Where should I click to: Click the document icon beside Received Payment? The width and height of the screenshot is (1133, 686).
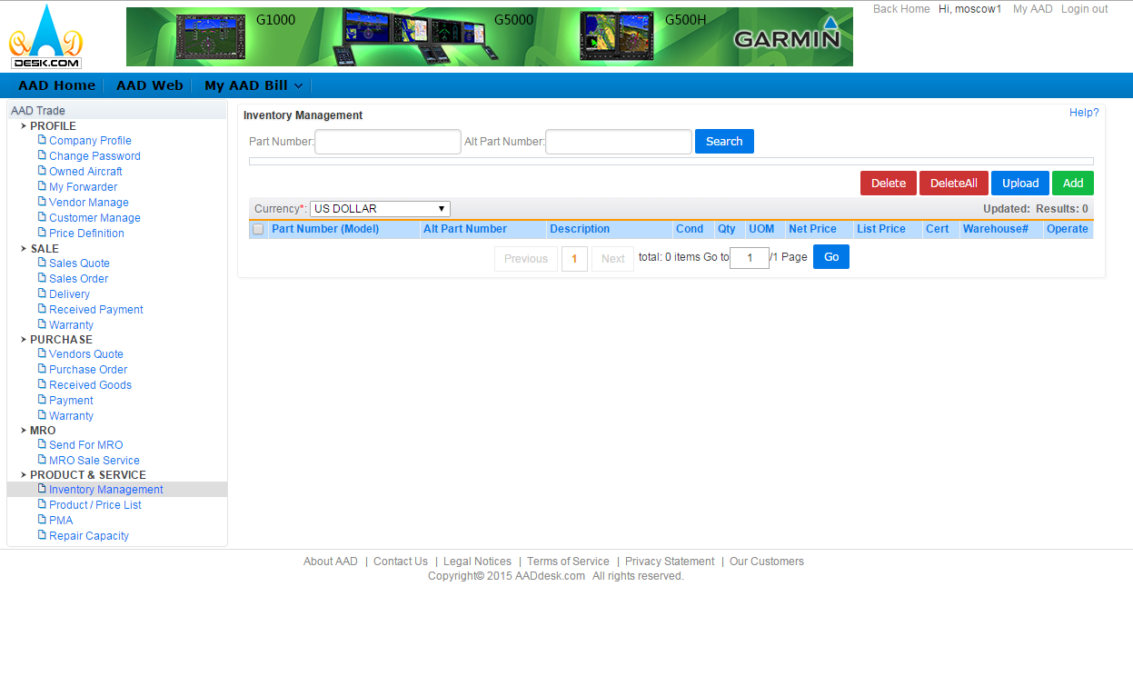pyautogui.click(x=42, y=309)
